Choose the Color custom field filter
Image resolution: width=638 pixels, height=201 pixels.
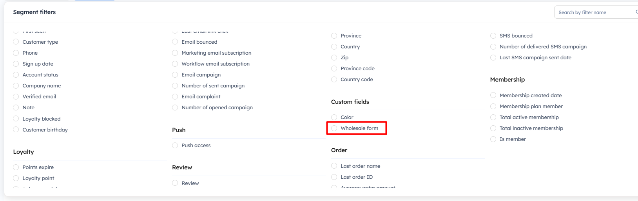point(334,117)
